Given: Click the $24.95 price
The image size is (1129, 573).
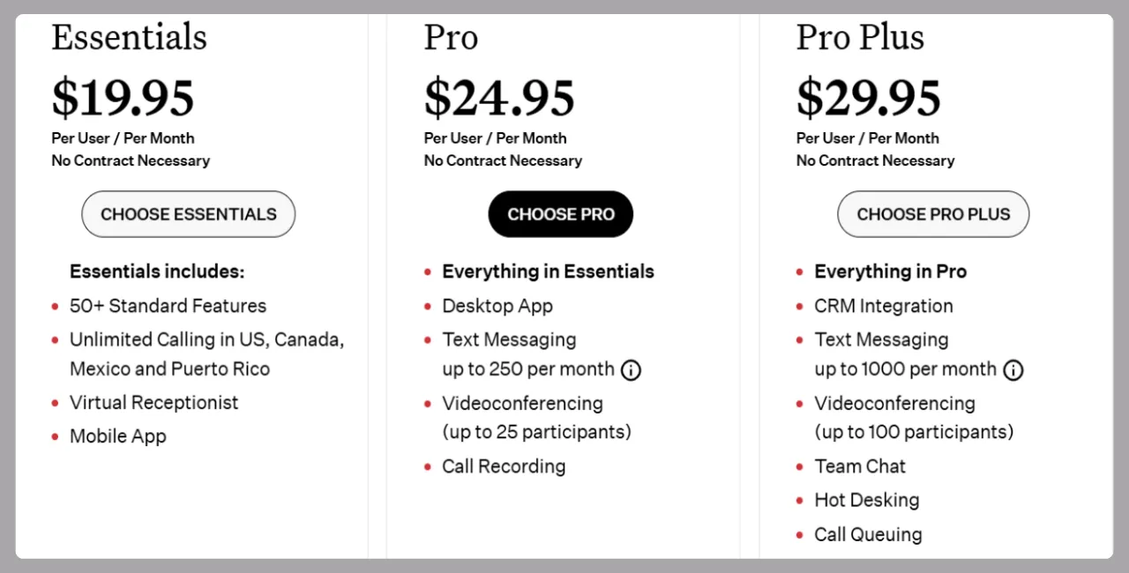Looking at the screenshot, I should [x=499, y=98].
